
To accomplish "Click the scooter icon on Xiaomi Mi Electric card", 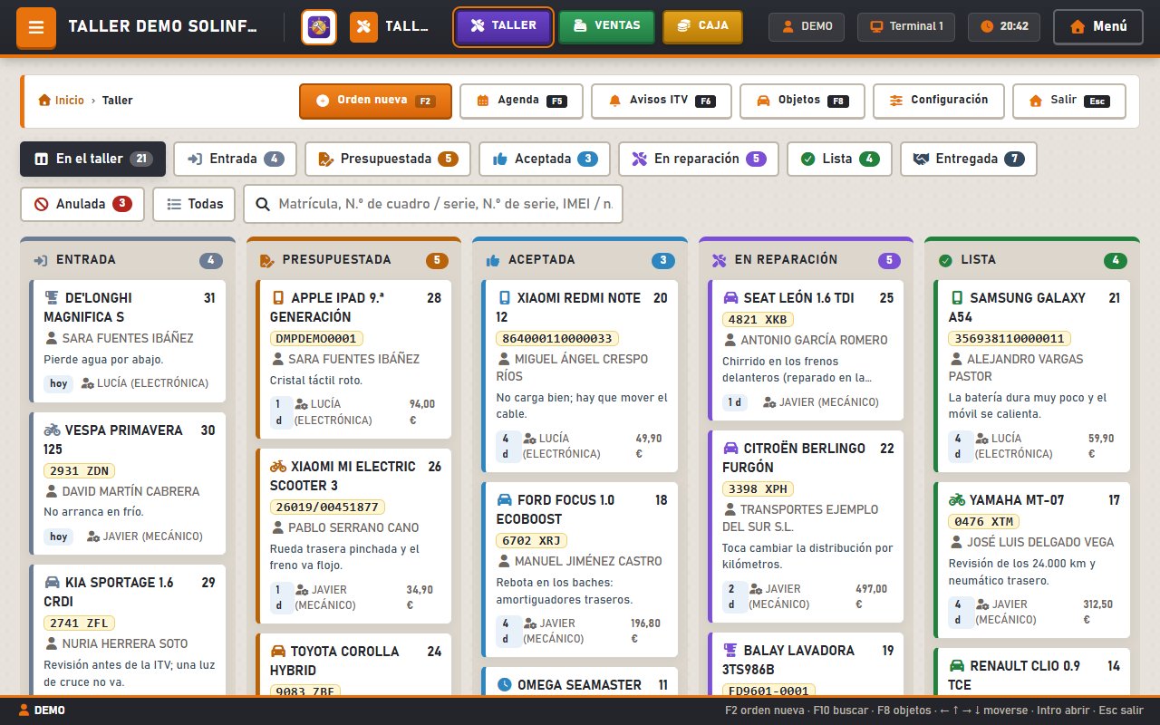I will pos(278,467).
